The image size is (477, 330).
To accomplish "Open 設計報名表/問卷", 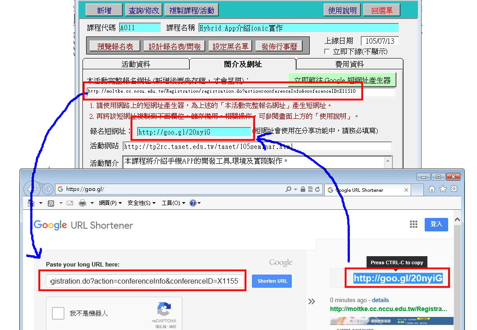I will click(174, 46).
